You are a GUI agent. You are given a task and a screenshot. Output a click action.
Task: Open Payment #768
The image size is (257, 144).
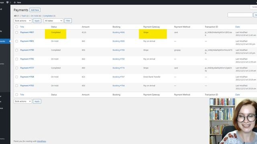[x=27, y=77]
